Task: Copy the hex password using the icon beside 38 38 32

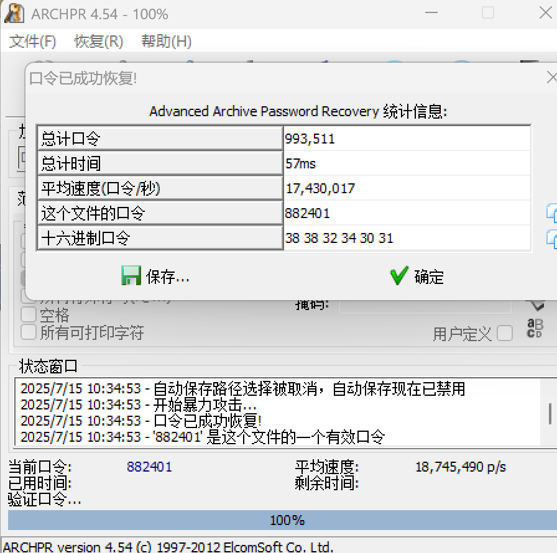Action: point(551,239)
